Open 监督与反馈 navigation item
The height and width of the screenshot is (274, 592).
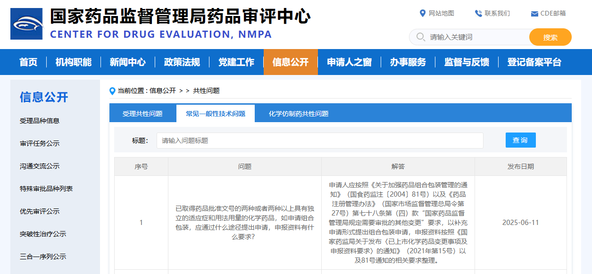pyautogui.click(x=467, y=62)
